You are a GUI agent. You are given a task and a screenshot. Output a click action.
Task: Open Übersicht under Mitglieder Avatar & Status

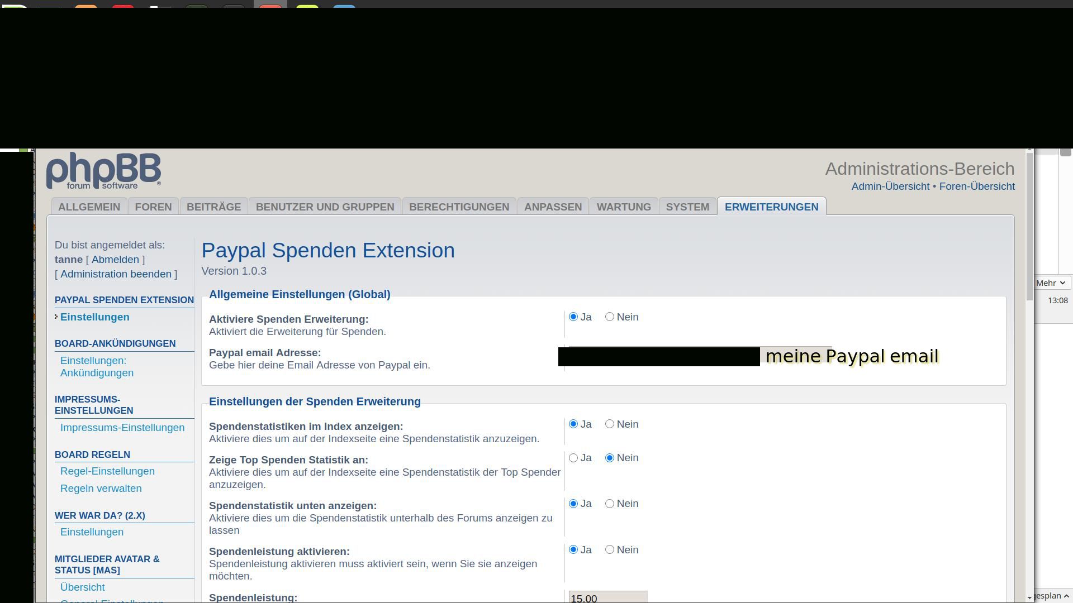(x=82, y=587)
